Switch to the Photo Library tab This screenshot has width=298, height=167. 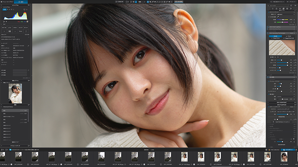point(7,1)
